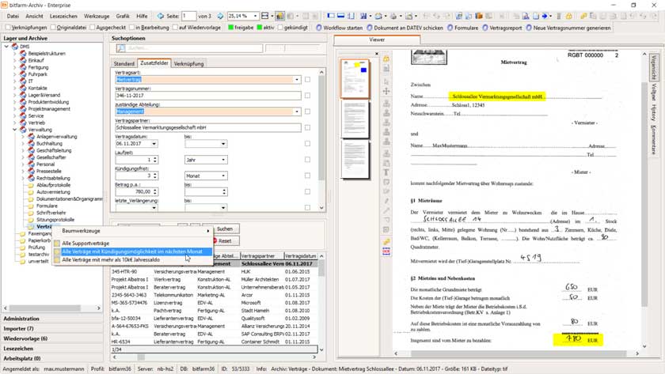This screenshot has height=374, width=665.
Task: Click the printer icon in toolbar
Action: click(393, 16)
